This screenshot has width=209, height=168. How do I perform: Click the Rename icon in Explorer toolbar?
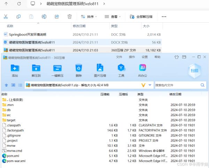coord(44,17)
